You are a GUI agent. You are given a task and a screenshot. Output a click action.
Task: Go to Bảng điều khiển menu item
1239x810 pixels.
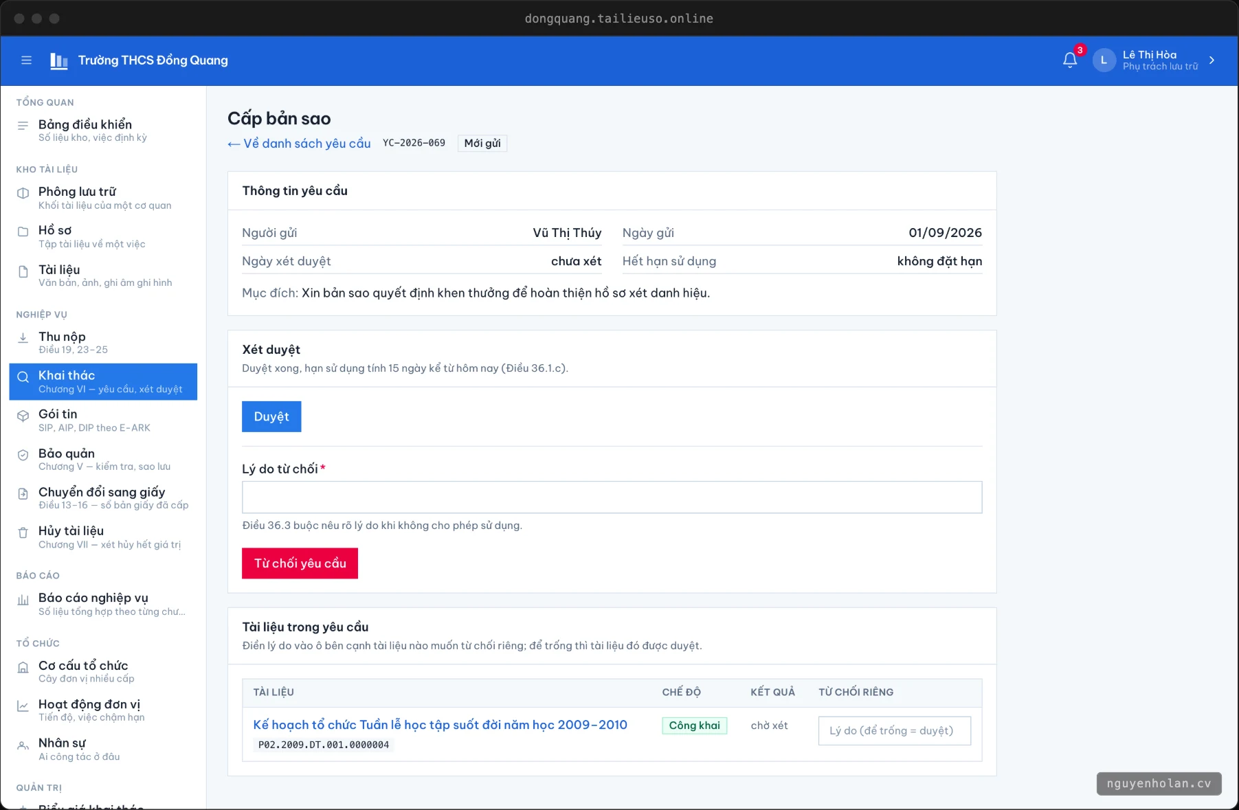click(103, 130)
